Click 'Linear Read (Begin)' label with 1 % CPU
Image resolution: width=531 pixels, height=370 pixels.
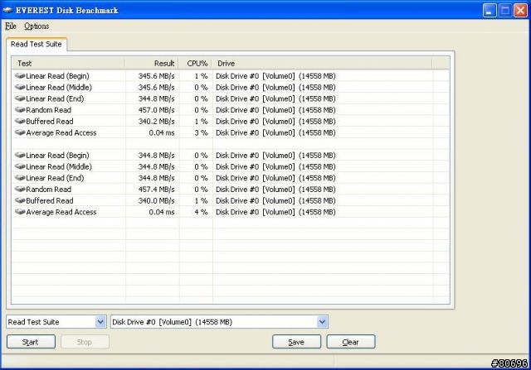coord(57,76)
